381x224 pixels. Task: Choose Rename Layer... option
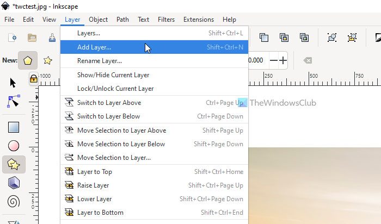154,61
